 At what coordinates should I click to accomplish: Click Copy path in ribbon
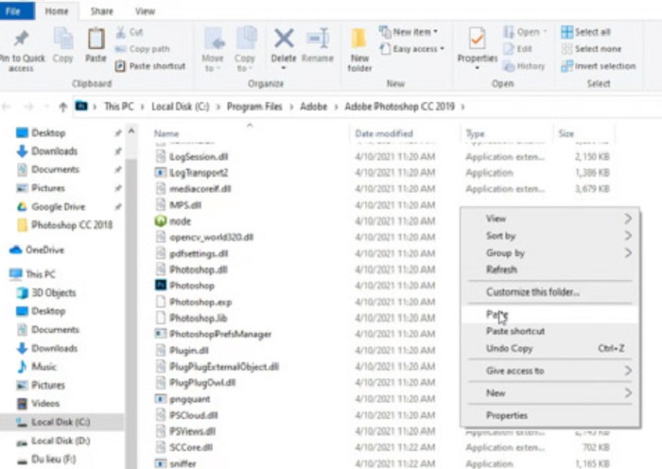(x=142, y=49)
